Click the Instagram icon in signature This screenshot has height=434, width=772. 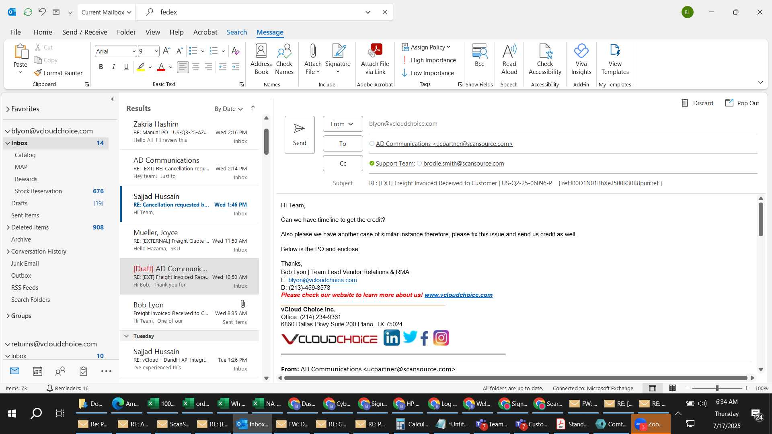[x=441, y=338]
